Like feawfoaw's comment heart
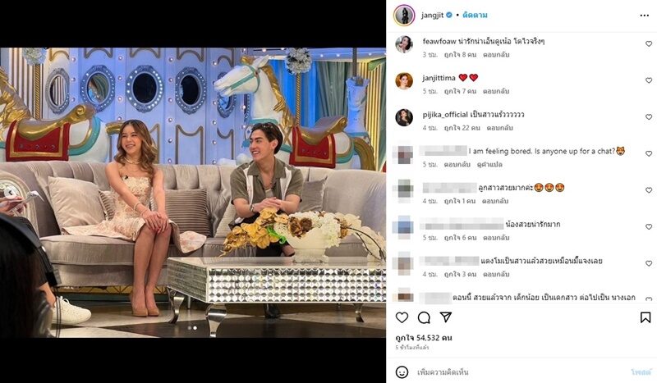 (x=649, y=43)
